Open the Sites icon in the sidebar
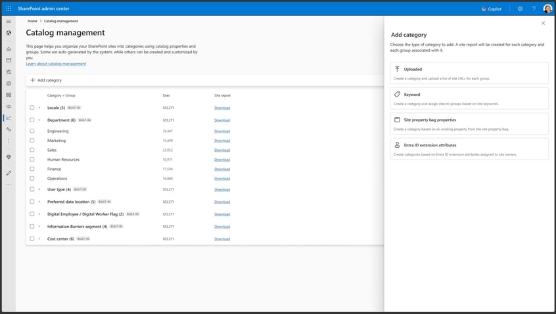The height and width of the screenshot is (314, 556). coord(9,60)
